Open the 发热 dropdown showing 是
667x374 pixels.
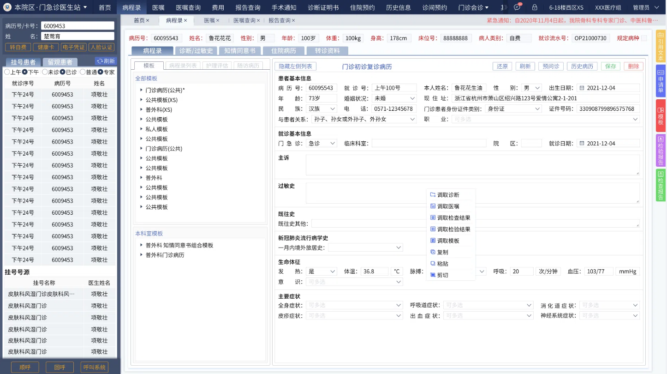coord(322,271)
